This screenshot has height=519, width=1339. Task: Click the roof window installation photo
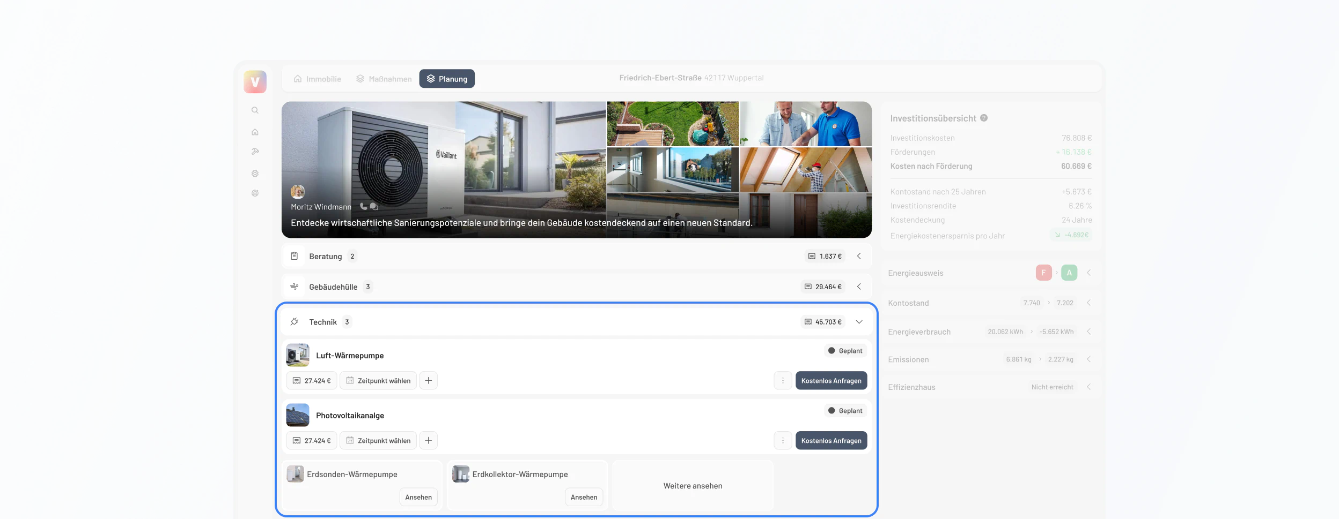806,170
